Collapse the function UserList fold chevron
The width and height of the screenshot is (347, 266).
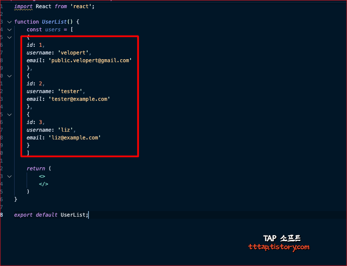click(9, 22)
